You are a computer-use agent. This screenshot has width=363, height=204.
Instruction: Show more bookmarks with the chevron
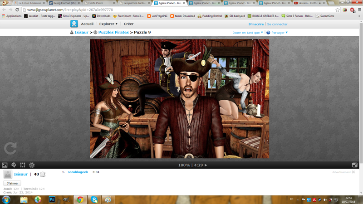[x=359, y=16]
